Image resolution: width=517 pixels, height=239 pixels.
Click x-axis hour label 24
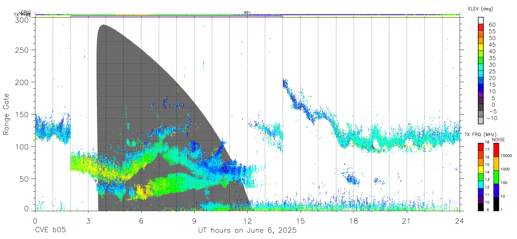click(460, 221)
